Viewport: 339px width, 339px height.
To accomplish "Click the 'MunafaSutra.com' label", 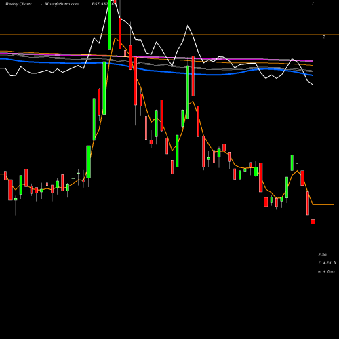I will (62, 4).
